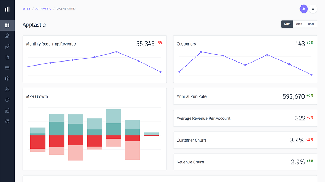
Task: Click the first red bar in MRR Growth
Action: (x=38, y=142)
